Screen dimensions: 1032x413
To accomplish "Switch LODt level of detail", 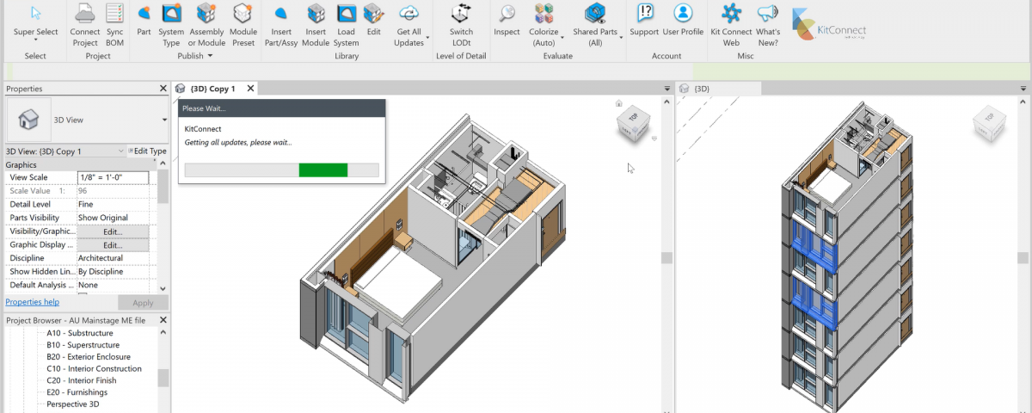I will [x=462, y=25].
